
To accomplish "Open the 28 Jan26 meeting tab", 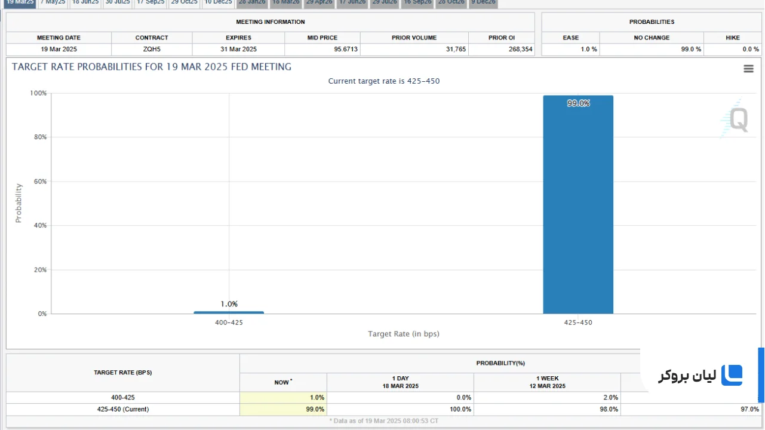I will (x=251, y=3).
